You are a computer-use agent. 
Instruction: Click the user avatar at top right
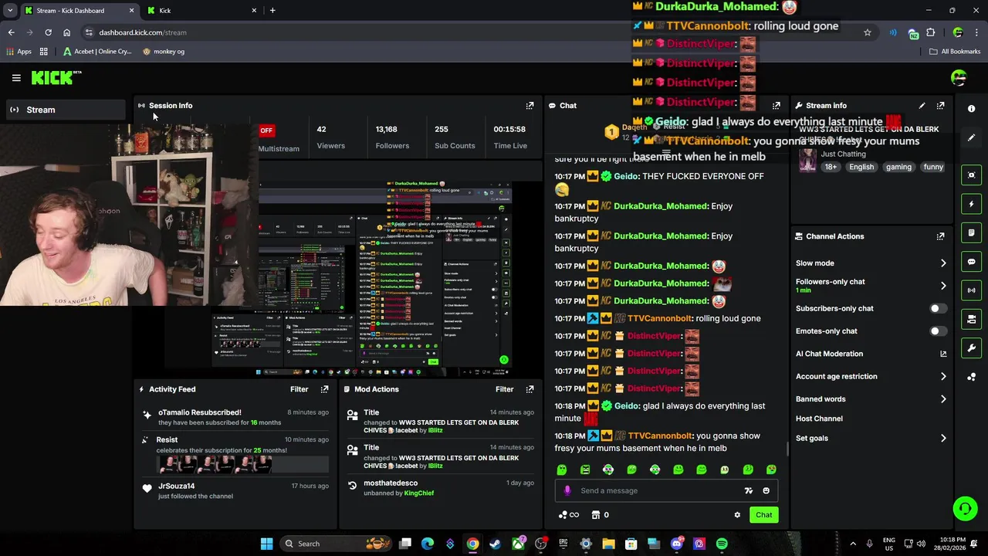[959, 77]
